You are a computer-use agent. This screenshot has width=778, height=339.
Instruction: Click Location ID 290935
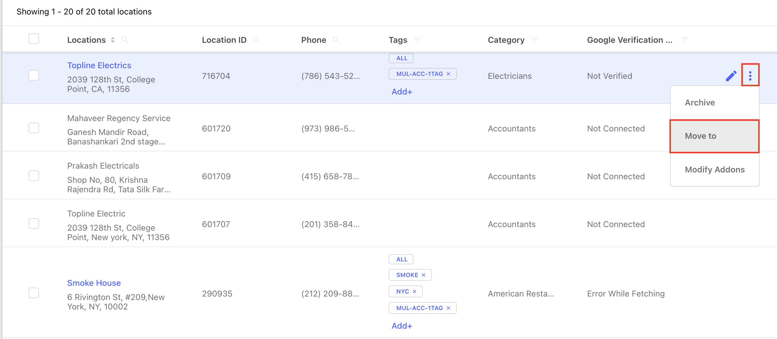(217, 294)
